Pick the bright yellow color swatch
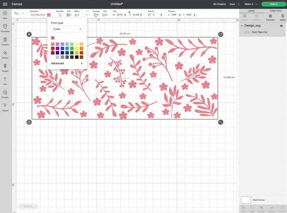Image resolution: width=287 pixels, height=213 pixels. [x=76, y=48]
